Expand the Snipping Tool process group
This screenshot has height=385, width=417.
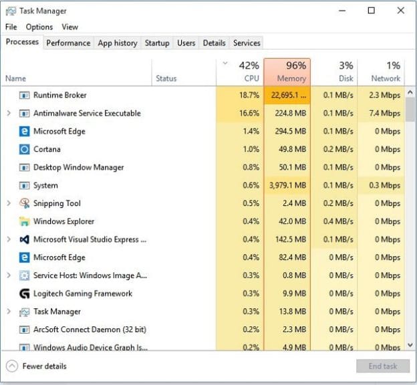click(9, 203)
